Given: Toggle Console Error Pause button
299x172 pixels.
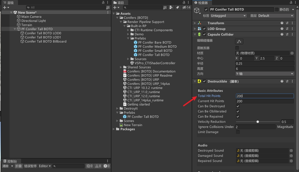Looking at the screenshot, I should tap(30, 166).
